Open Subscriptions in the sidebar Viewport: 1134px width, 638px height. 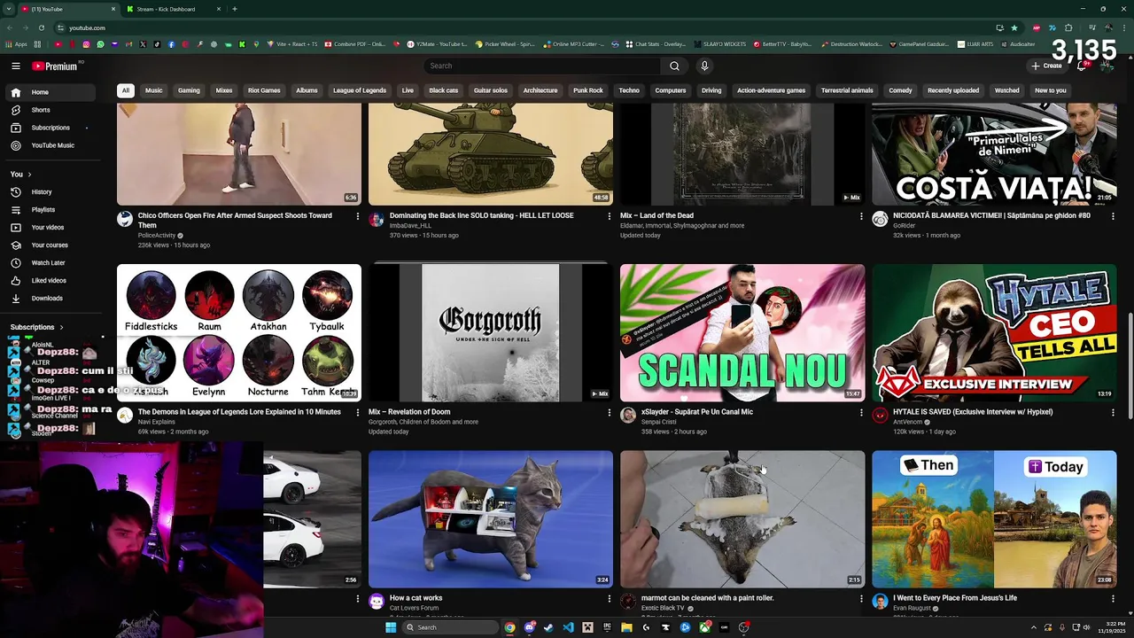(x=50, y=128)
